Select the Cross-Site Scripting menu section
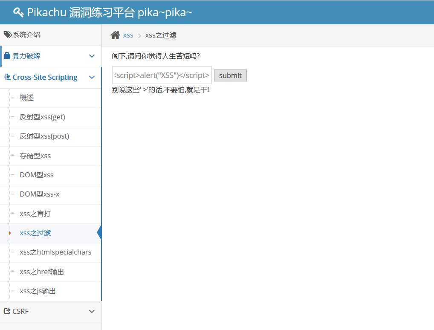The width and height of the screenshot is (434, 330). coord(51,78)
